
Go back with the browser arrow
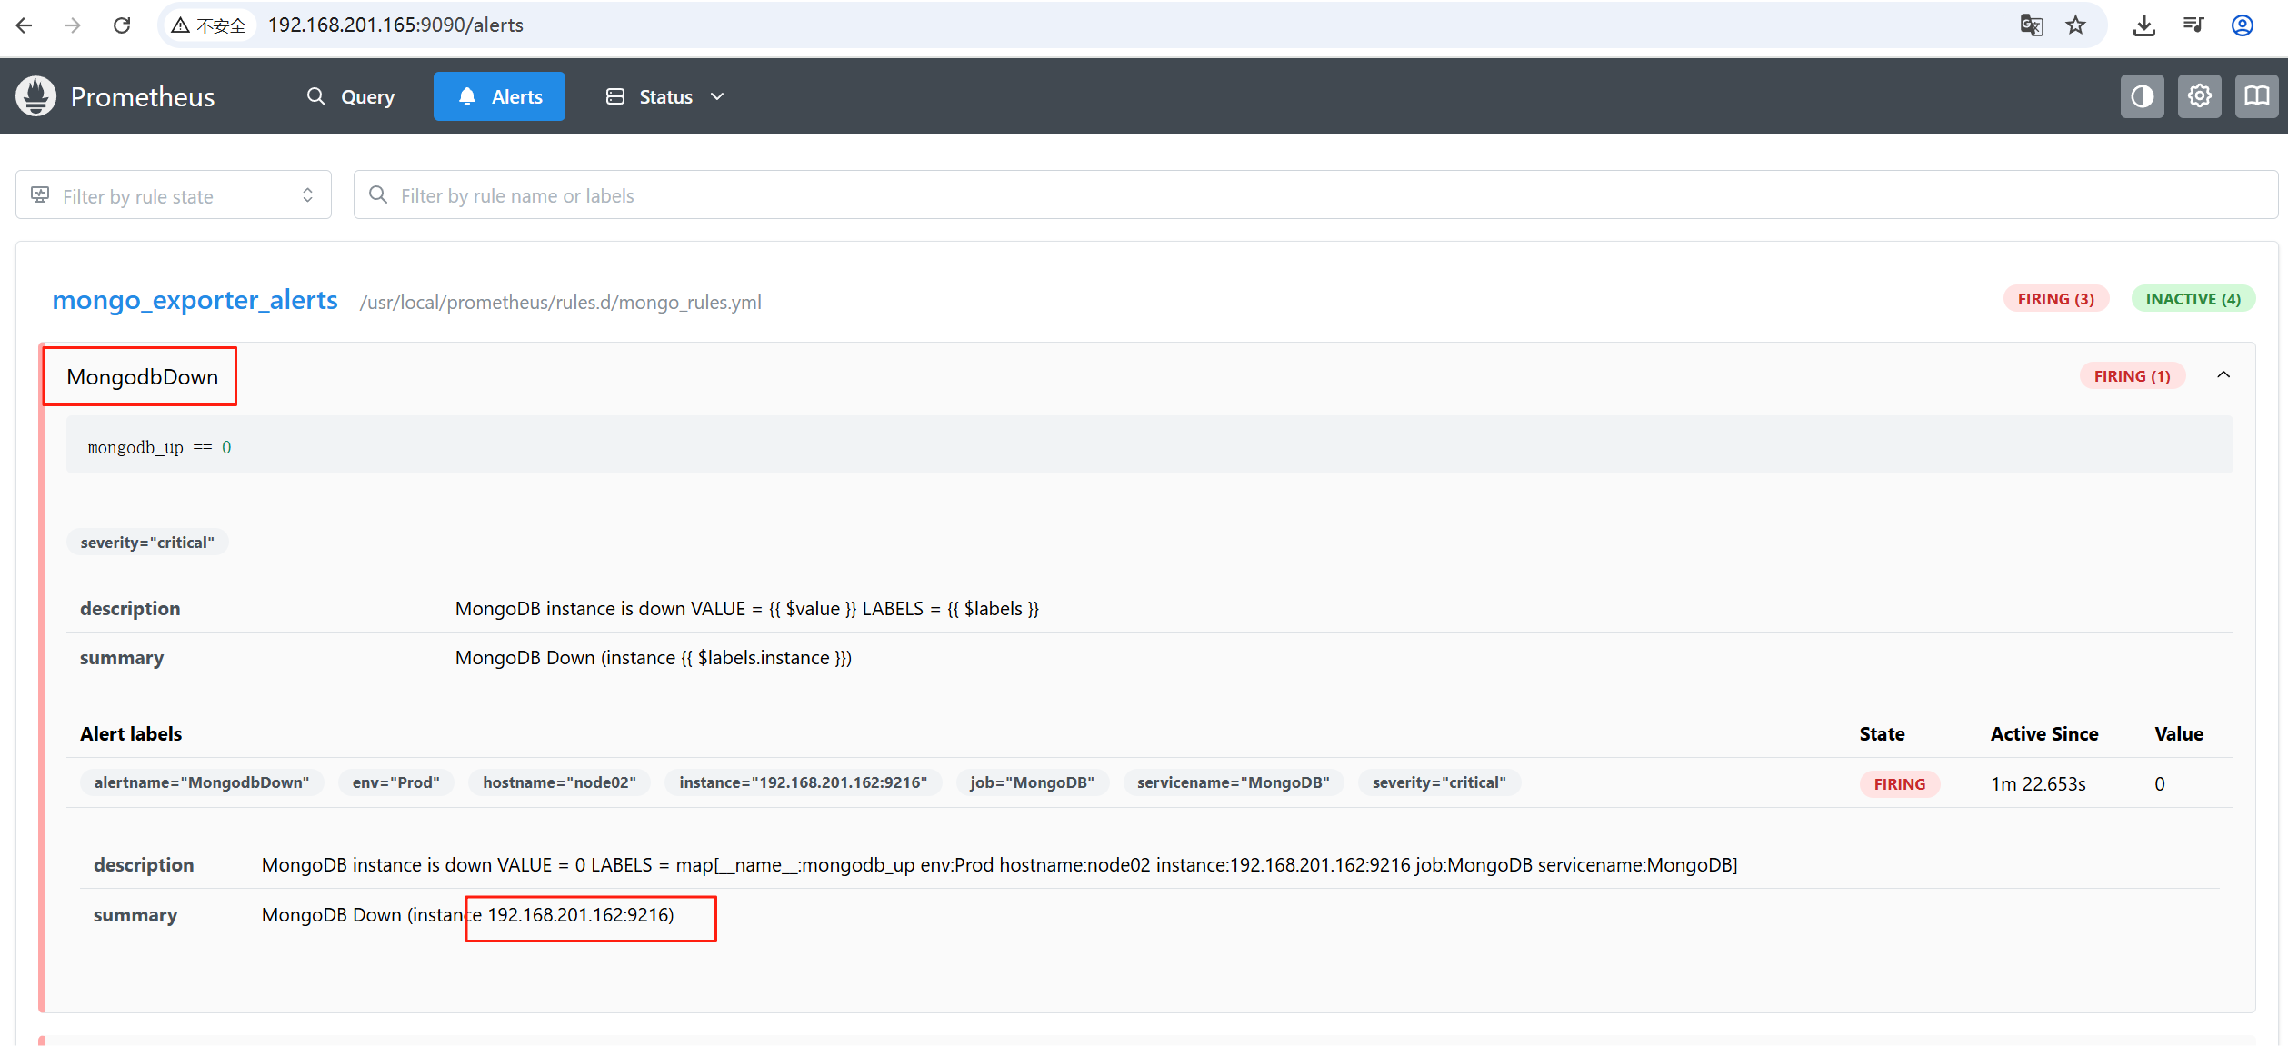tap(25, 25)
